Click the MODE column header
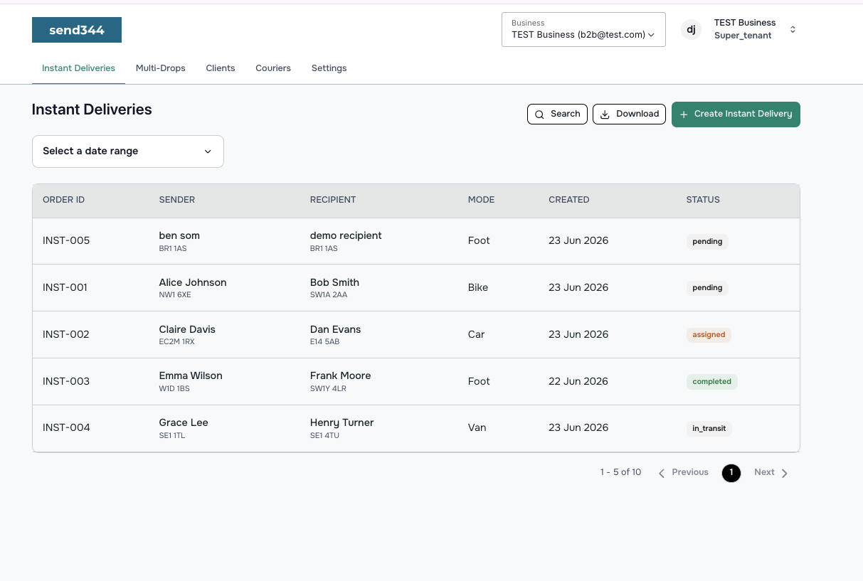Viewport: 863px width, 581px height. 481,200
